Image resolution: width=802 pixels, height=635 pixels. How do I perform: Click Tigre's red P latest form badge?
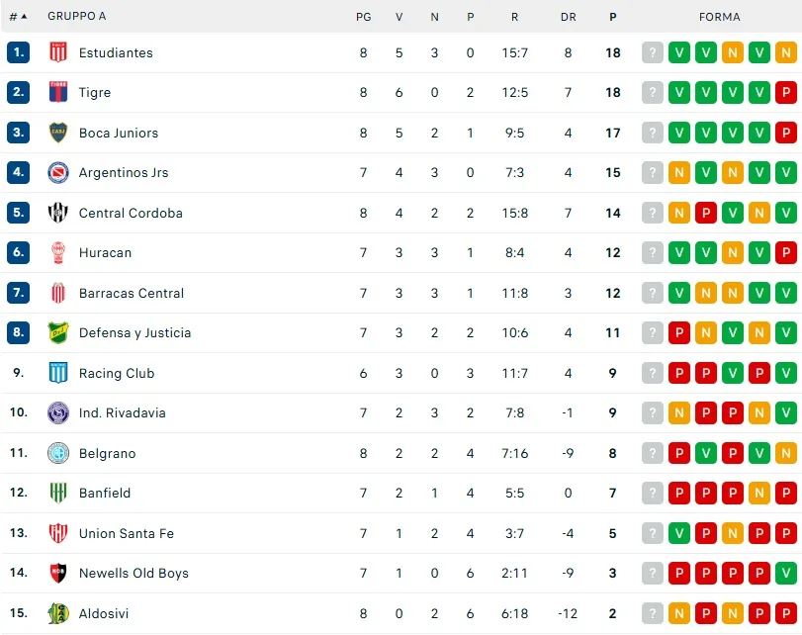click(786, 93)
